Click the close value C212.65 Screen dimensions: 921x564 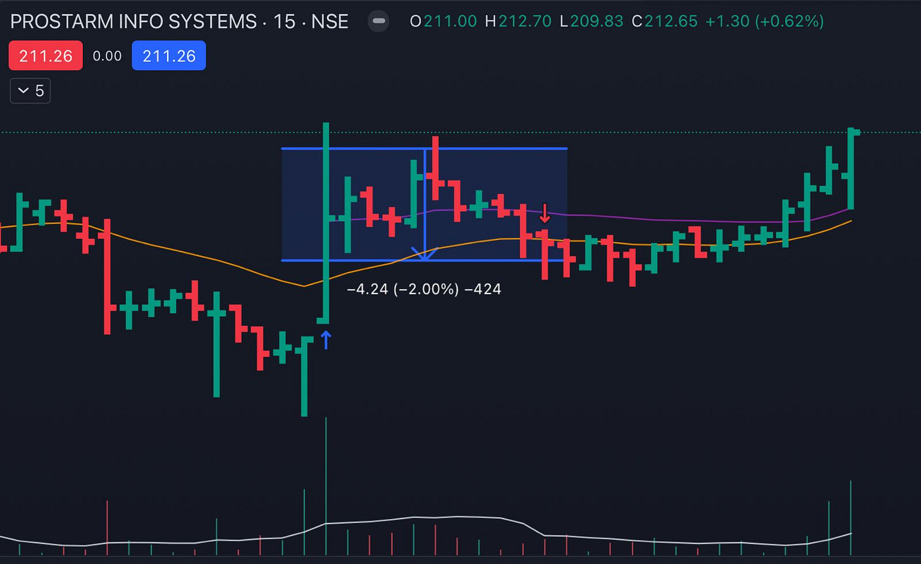(665, 21)
